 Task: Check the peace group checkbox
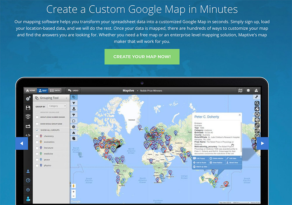37,160
